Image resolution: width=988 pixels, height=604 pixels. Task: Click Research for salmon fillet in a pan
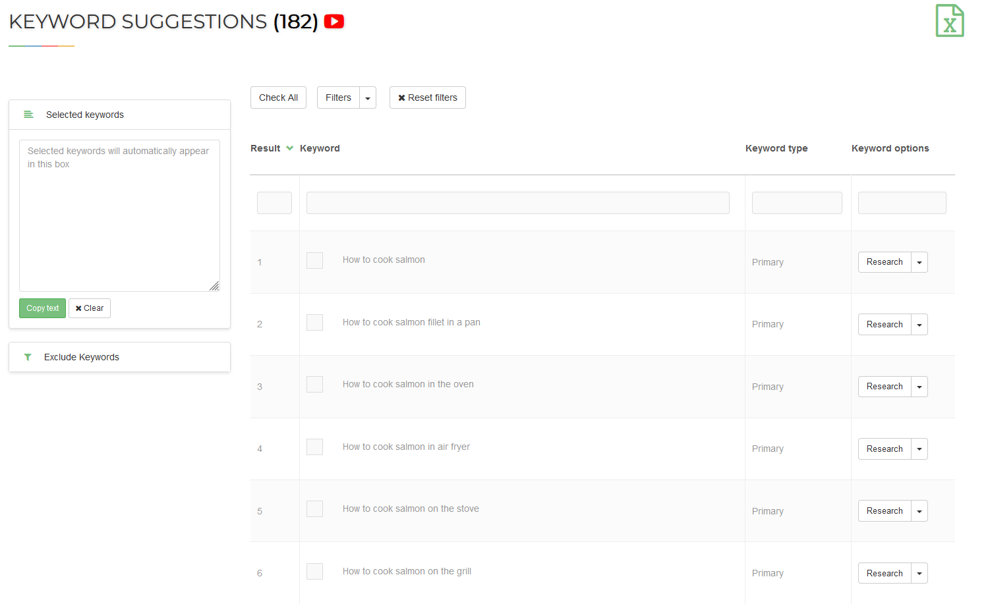tap(885, 324)
